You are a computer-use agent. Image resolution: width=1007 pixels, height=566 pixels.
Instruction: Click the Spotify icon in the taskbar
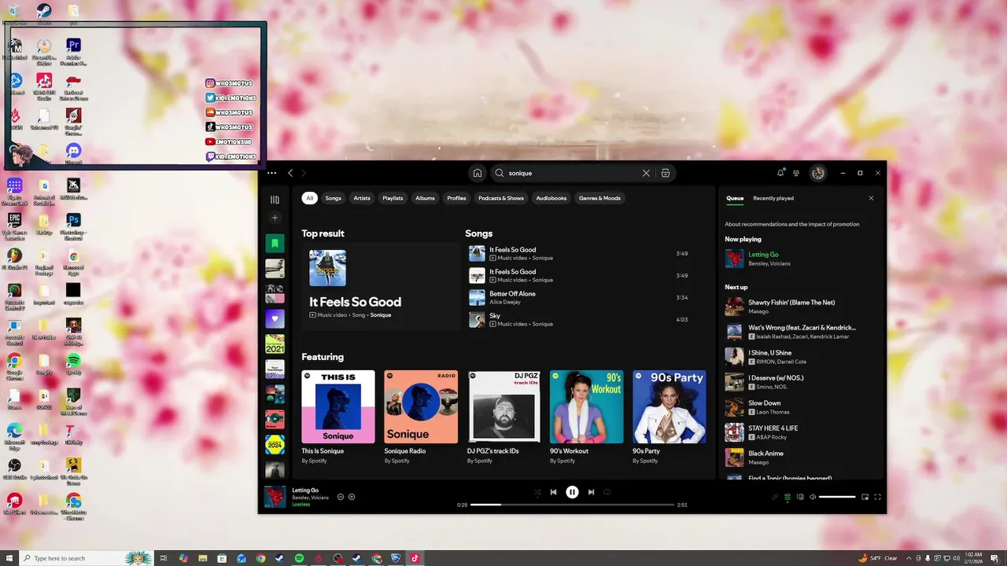[299, 558]
